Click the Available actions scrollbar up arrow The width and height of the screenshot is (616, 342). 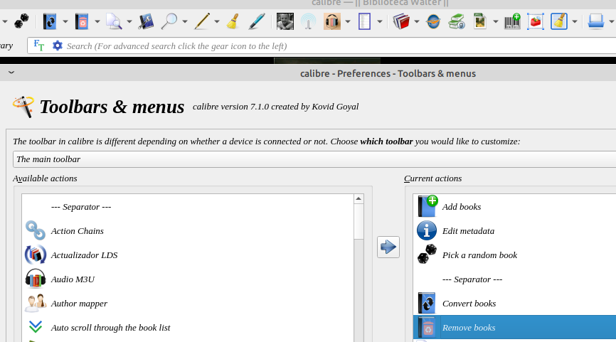359,198
